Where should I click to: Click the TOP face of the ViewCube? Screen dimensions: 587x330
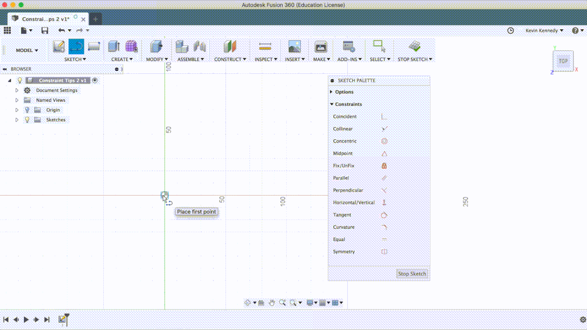coord(563,61)
